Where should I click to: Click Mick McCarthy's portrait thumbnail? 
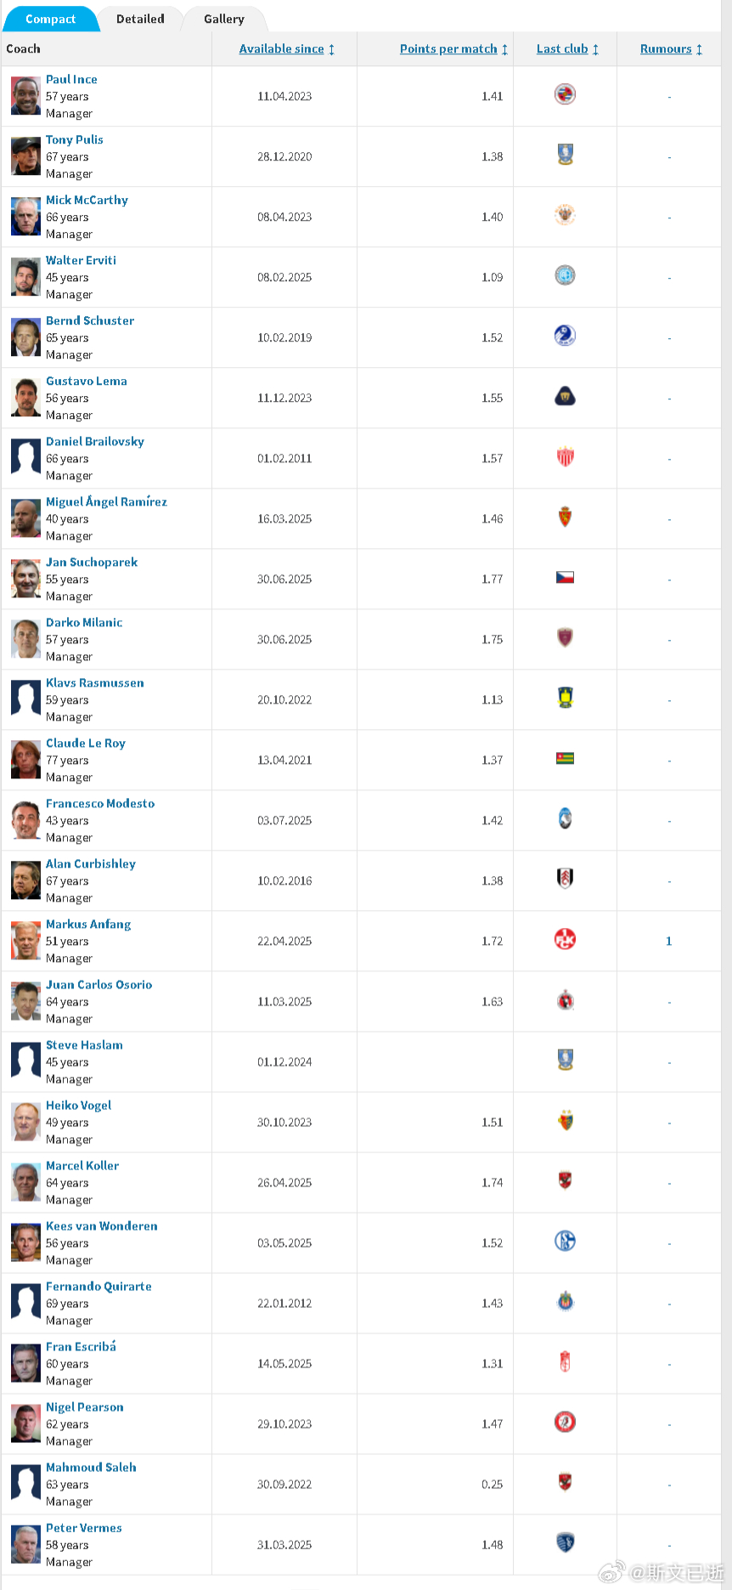tap(25, 217)
